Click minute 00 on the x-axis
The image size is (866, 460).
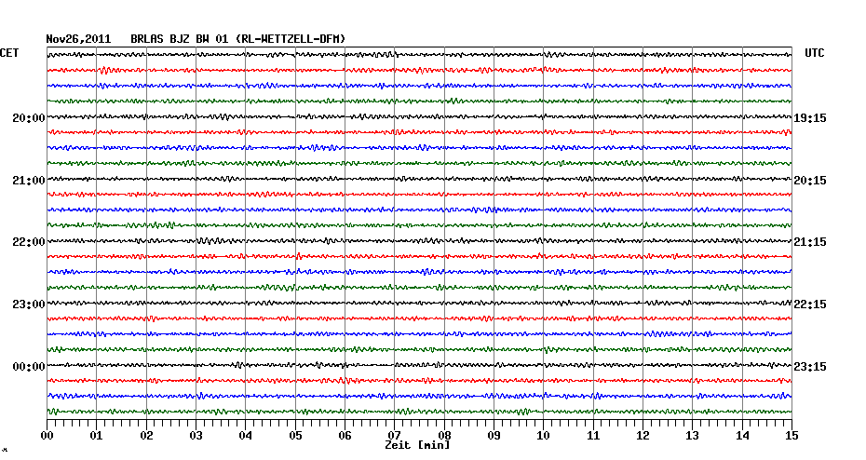pos(47,435)
